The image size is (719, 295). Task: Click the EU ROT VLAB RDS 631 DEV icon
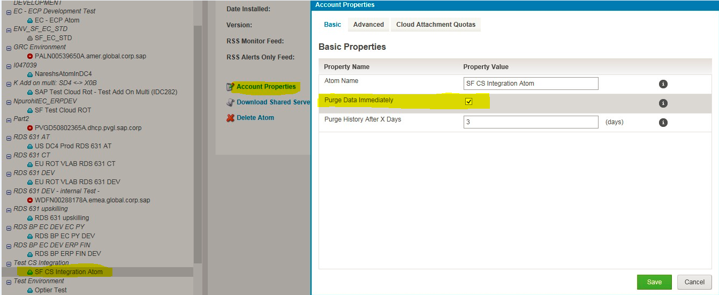[x=30, y=182]
